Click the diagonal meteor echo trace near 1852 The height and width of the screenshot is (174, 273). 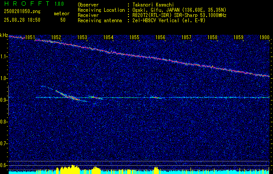coord(68,95)
